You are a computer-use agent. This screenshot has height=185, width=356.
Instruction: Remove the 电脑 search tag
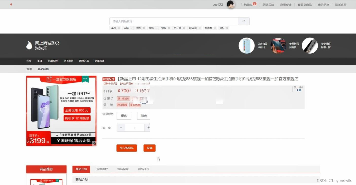click(131, 28)
